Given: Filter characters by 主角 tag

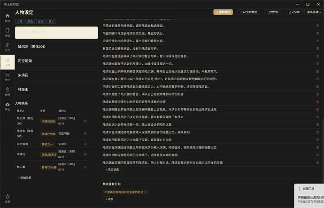Looking at the screenshot, I should 20,22.
